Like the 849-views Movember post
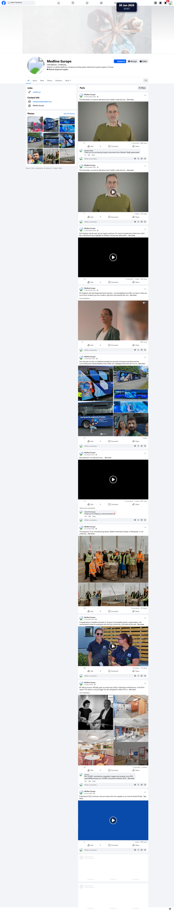This screenshot has height=913, width=174. [x=90, y=146]
